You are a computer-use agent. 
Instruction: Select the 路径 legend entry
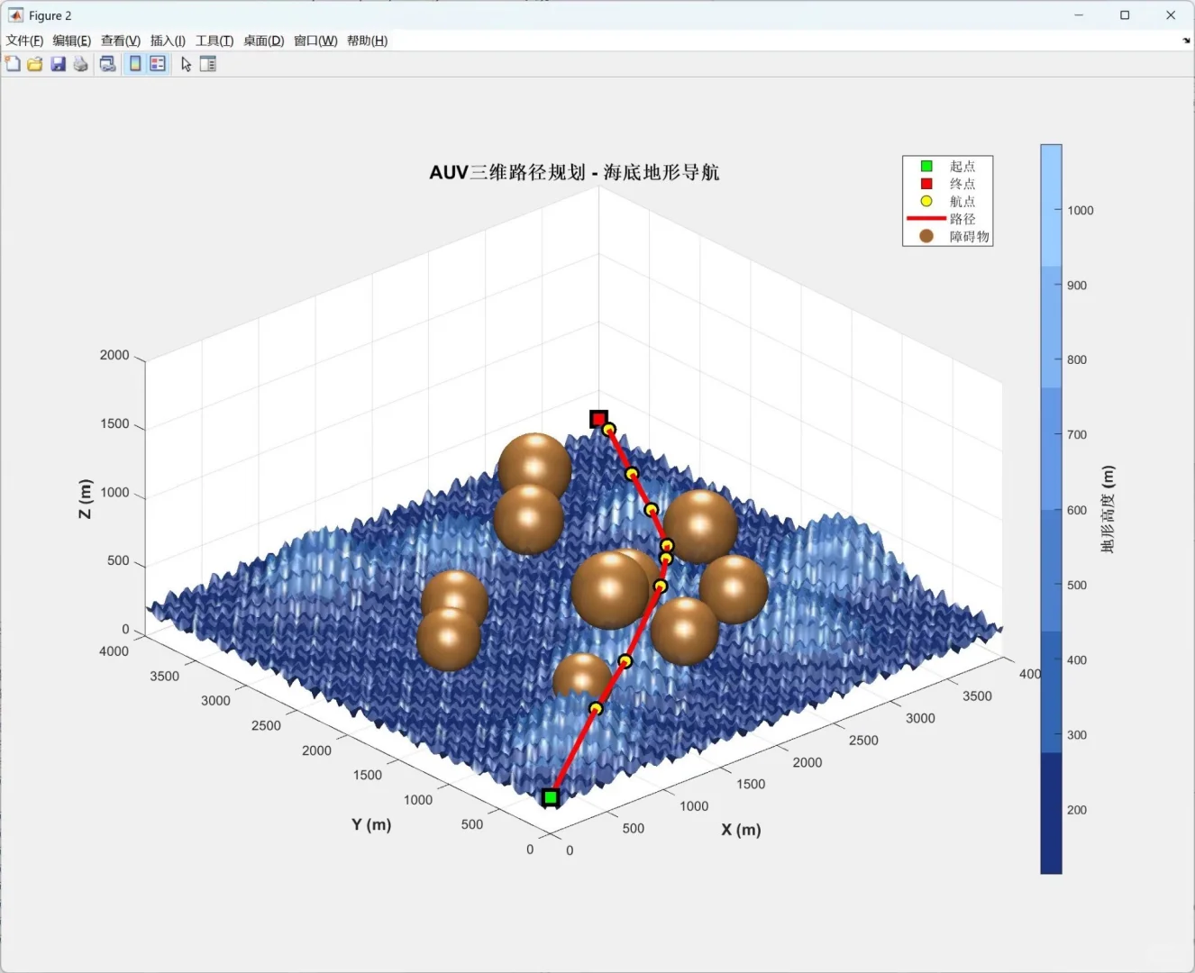coord(947,219)
